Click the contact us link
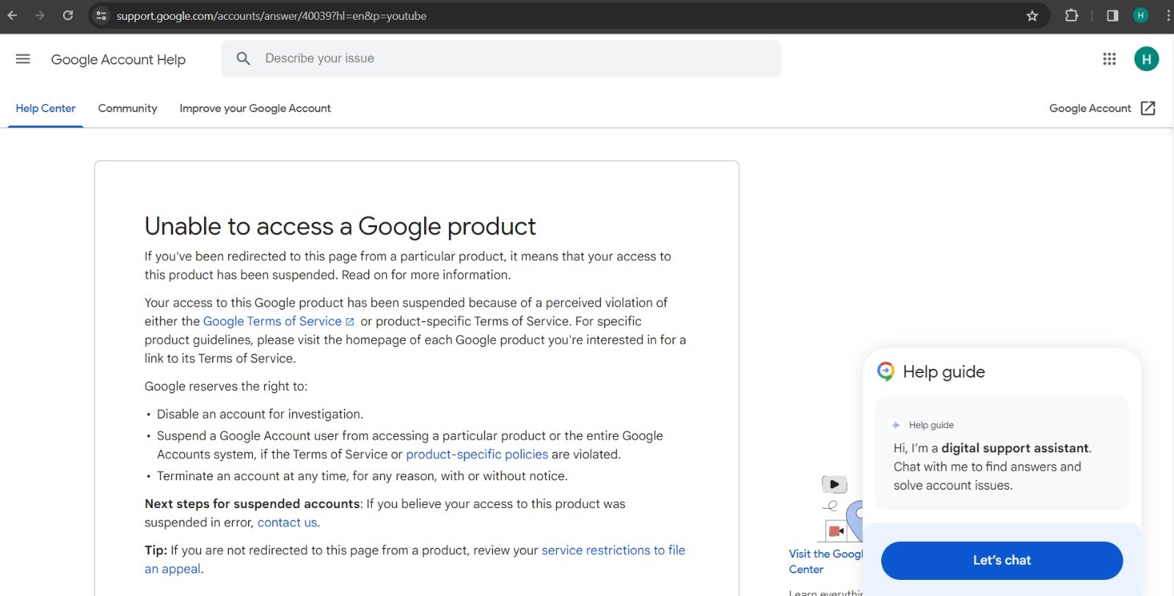This screenshot has width=1174, height=596. pyautogui.click(x=287, y=523)
